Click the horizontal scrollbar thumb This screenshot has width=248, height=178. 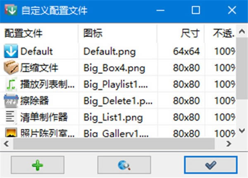114,144
